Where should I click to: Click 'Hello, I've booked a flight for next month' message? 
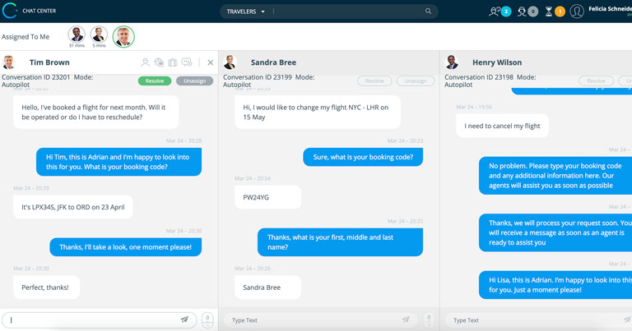coord(96,113)
